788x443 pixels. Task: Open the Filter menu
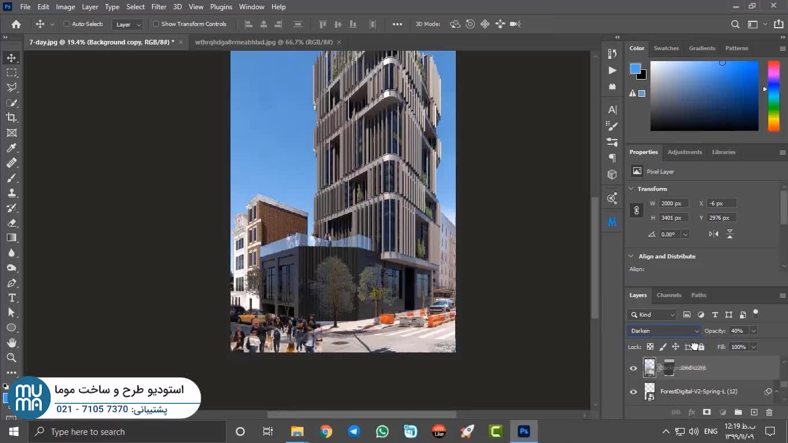pyautogui.click(x=158, y=7)
